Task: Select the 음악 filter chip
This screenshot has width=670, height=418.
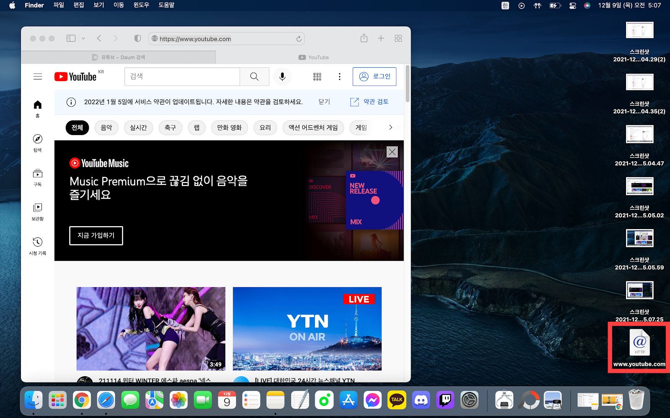Action: point(106,127)
